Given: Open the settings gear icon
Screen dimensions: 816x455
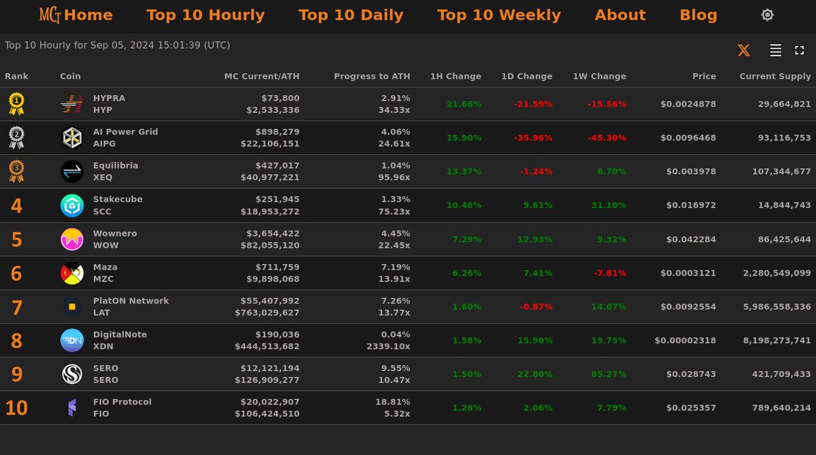Looking at the screenshot, I should (767, 15).
